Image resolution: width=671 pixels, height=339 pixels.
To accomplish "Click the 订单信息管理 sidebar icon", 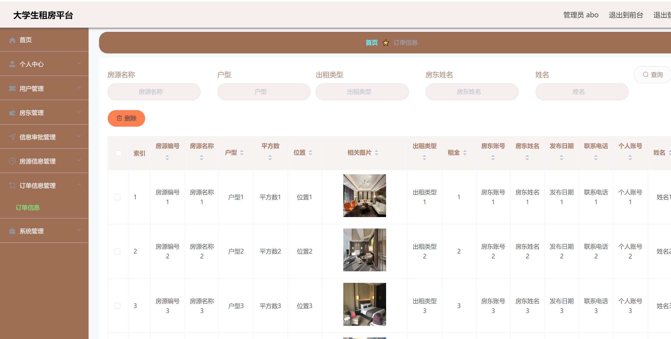I will tap(12, 185).
